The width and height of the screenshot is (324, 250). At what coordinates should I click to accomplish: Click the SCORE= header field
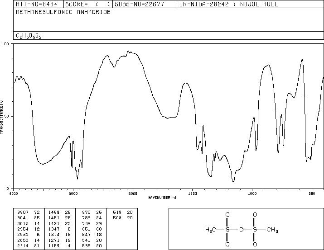click(x=88, y=4)
